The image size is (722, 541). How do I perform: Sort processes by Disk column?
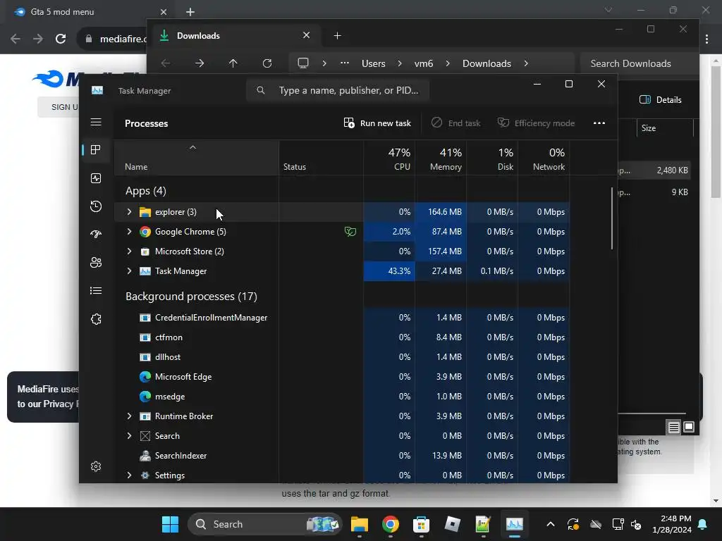[x=492, y=158]
